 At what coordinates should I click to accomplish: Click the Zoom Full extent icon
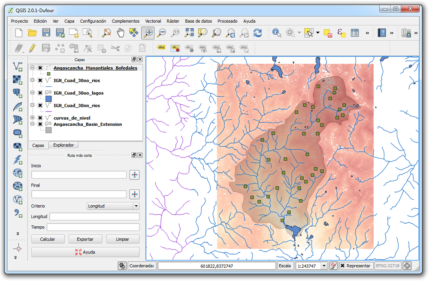point(189,33)
